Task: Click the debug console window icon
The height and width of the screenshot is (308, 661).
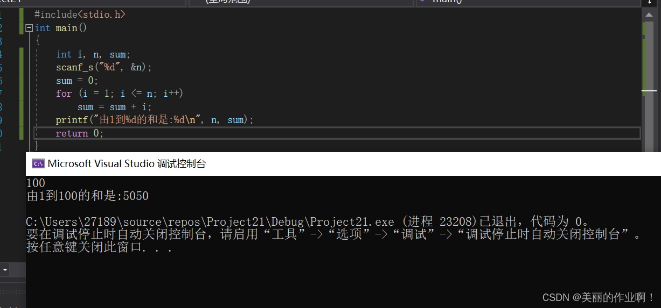Action: tap(38, 164)
